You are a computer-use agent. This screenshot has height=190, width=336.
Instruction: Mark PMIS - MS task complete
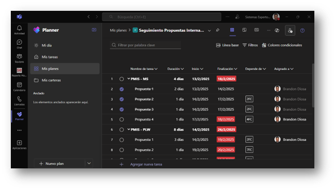[122, 79]
